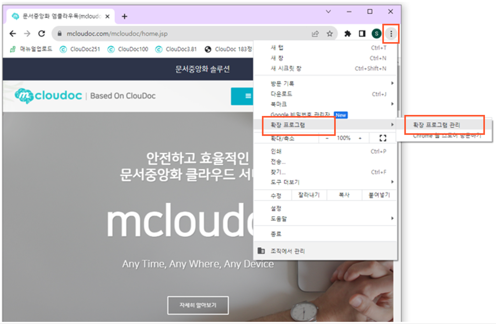
Task: Open the ClouDoc251 bookmark
Action: 80,49
